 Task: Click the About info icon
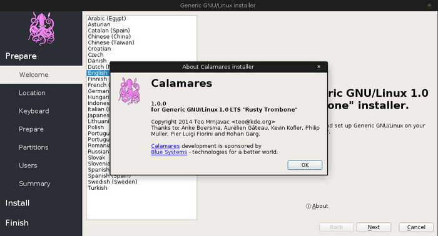pyautogui.click(x=308, y=206)
